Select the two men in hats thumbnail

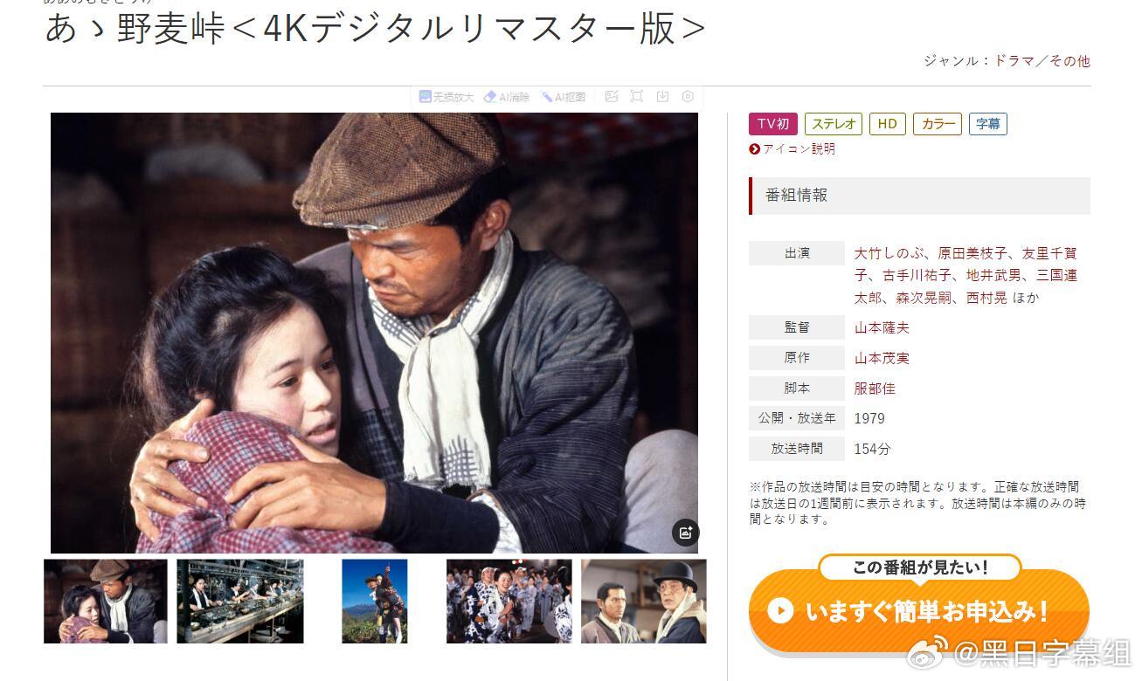click(644, 602)
